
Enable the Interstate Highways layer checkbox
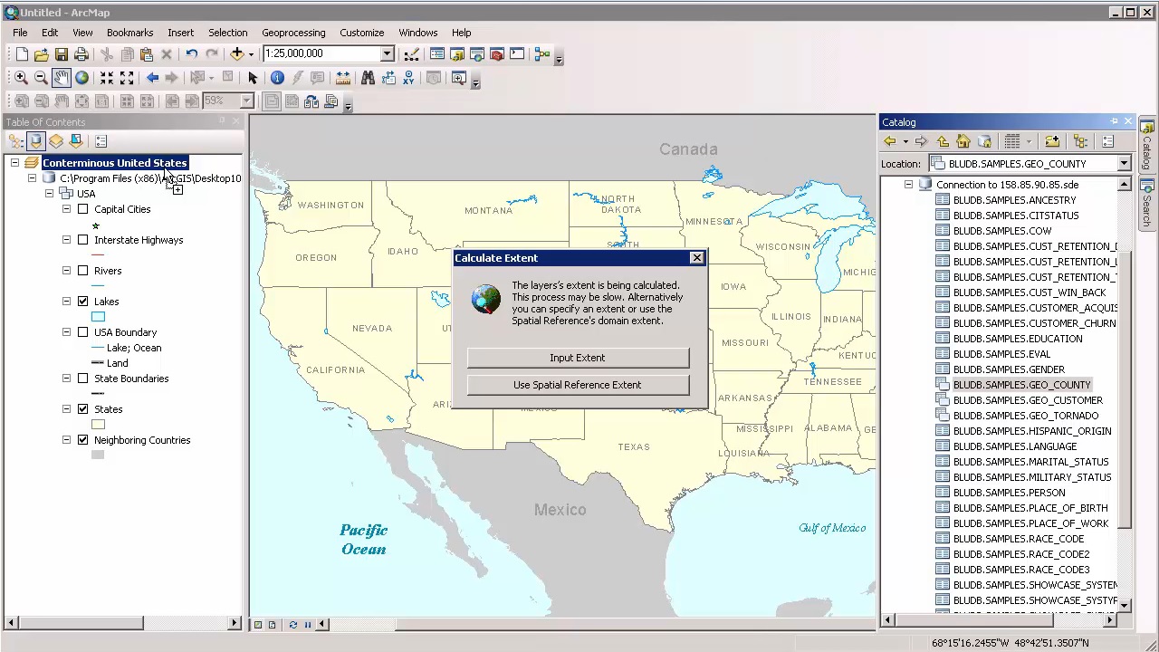click(x=83, y=240)
